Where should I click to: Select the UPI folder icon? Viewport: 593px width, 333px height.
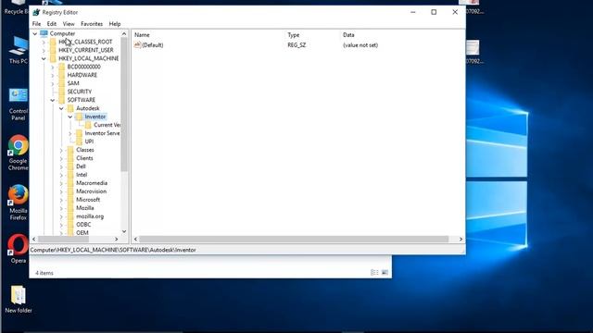click(x=79, y=142)
